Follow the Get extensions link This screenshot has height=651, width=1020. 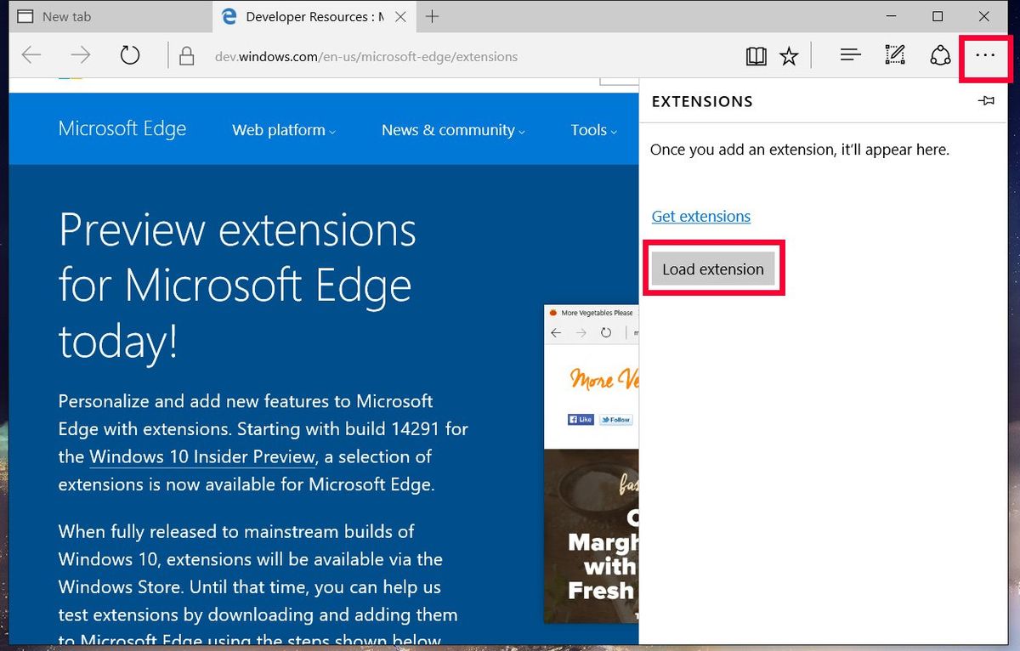[x=700, y=216]
